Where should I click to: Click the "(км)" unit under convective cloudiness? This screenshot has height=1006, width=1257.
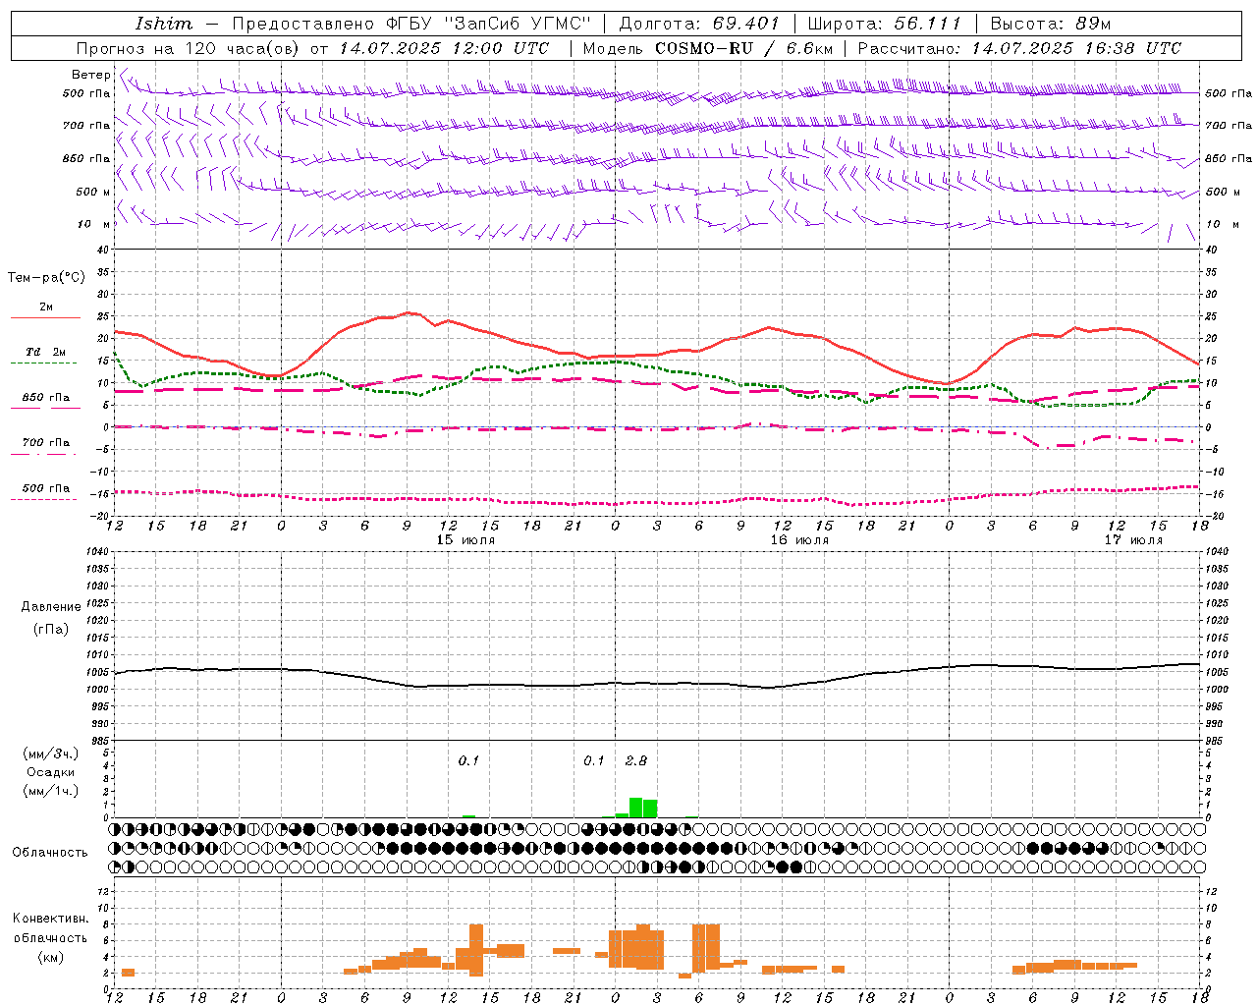tap(50, 957)
